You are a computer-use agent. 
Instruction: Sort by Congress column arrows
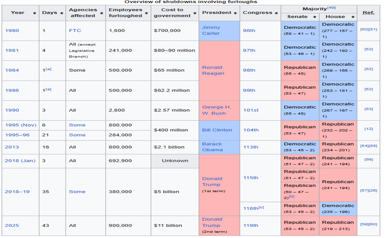click(x=277, y=13)
